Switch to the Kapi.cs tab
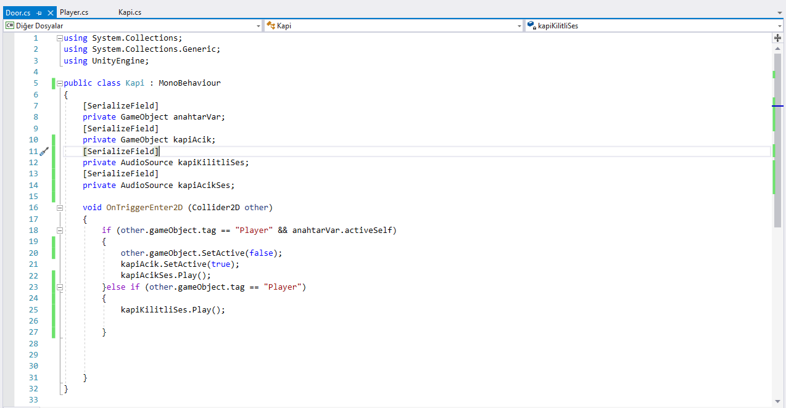786x408 pixels. [130, 12]
